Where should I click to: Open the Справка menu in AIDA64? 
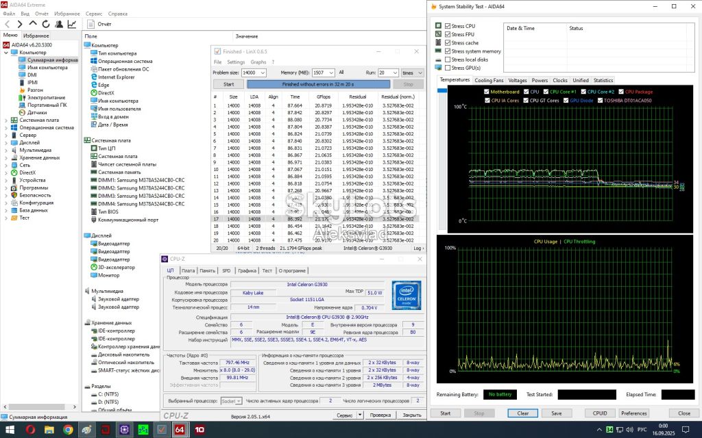[x=118, y=14]
